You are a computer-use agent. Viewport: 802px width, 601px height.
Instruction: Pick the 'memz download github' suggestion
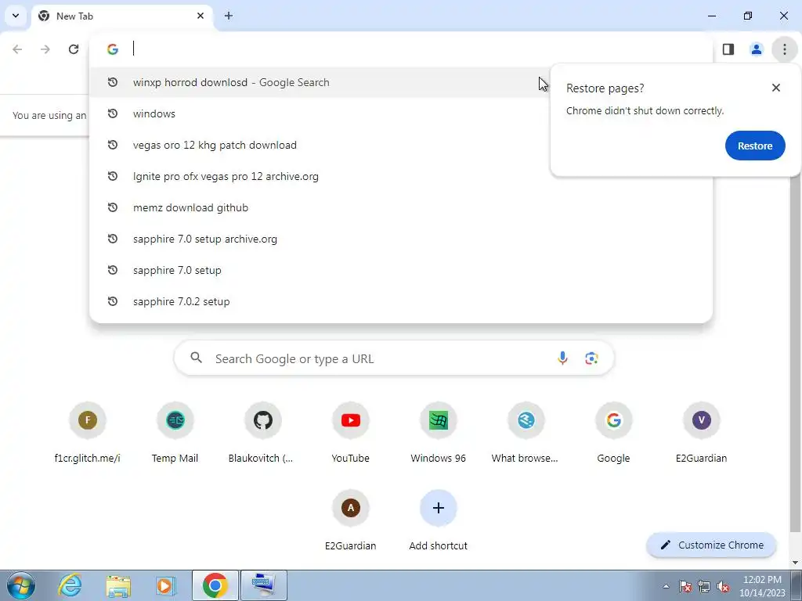coord(401,207)
